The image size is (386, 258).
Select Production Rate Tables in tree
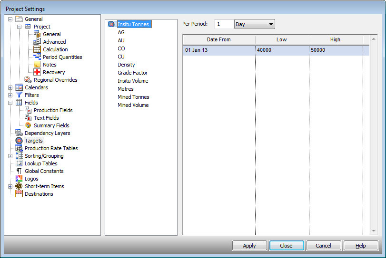[51, 148]
